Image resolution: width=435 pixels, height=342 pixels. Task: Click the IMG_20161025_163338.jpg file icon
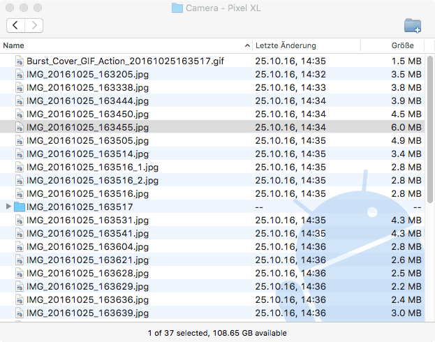(x=20, y=88)
